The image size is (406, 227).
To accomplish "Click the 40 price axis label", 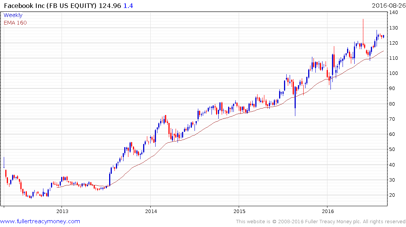I will tap(392, 165).
